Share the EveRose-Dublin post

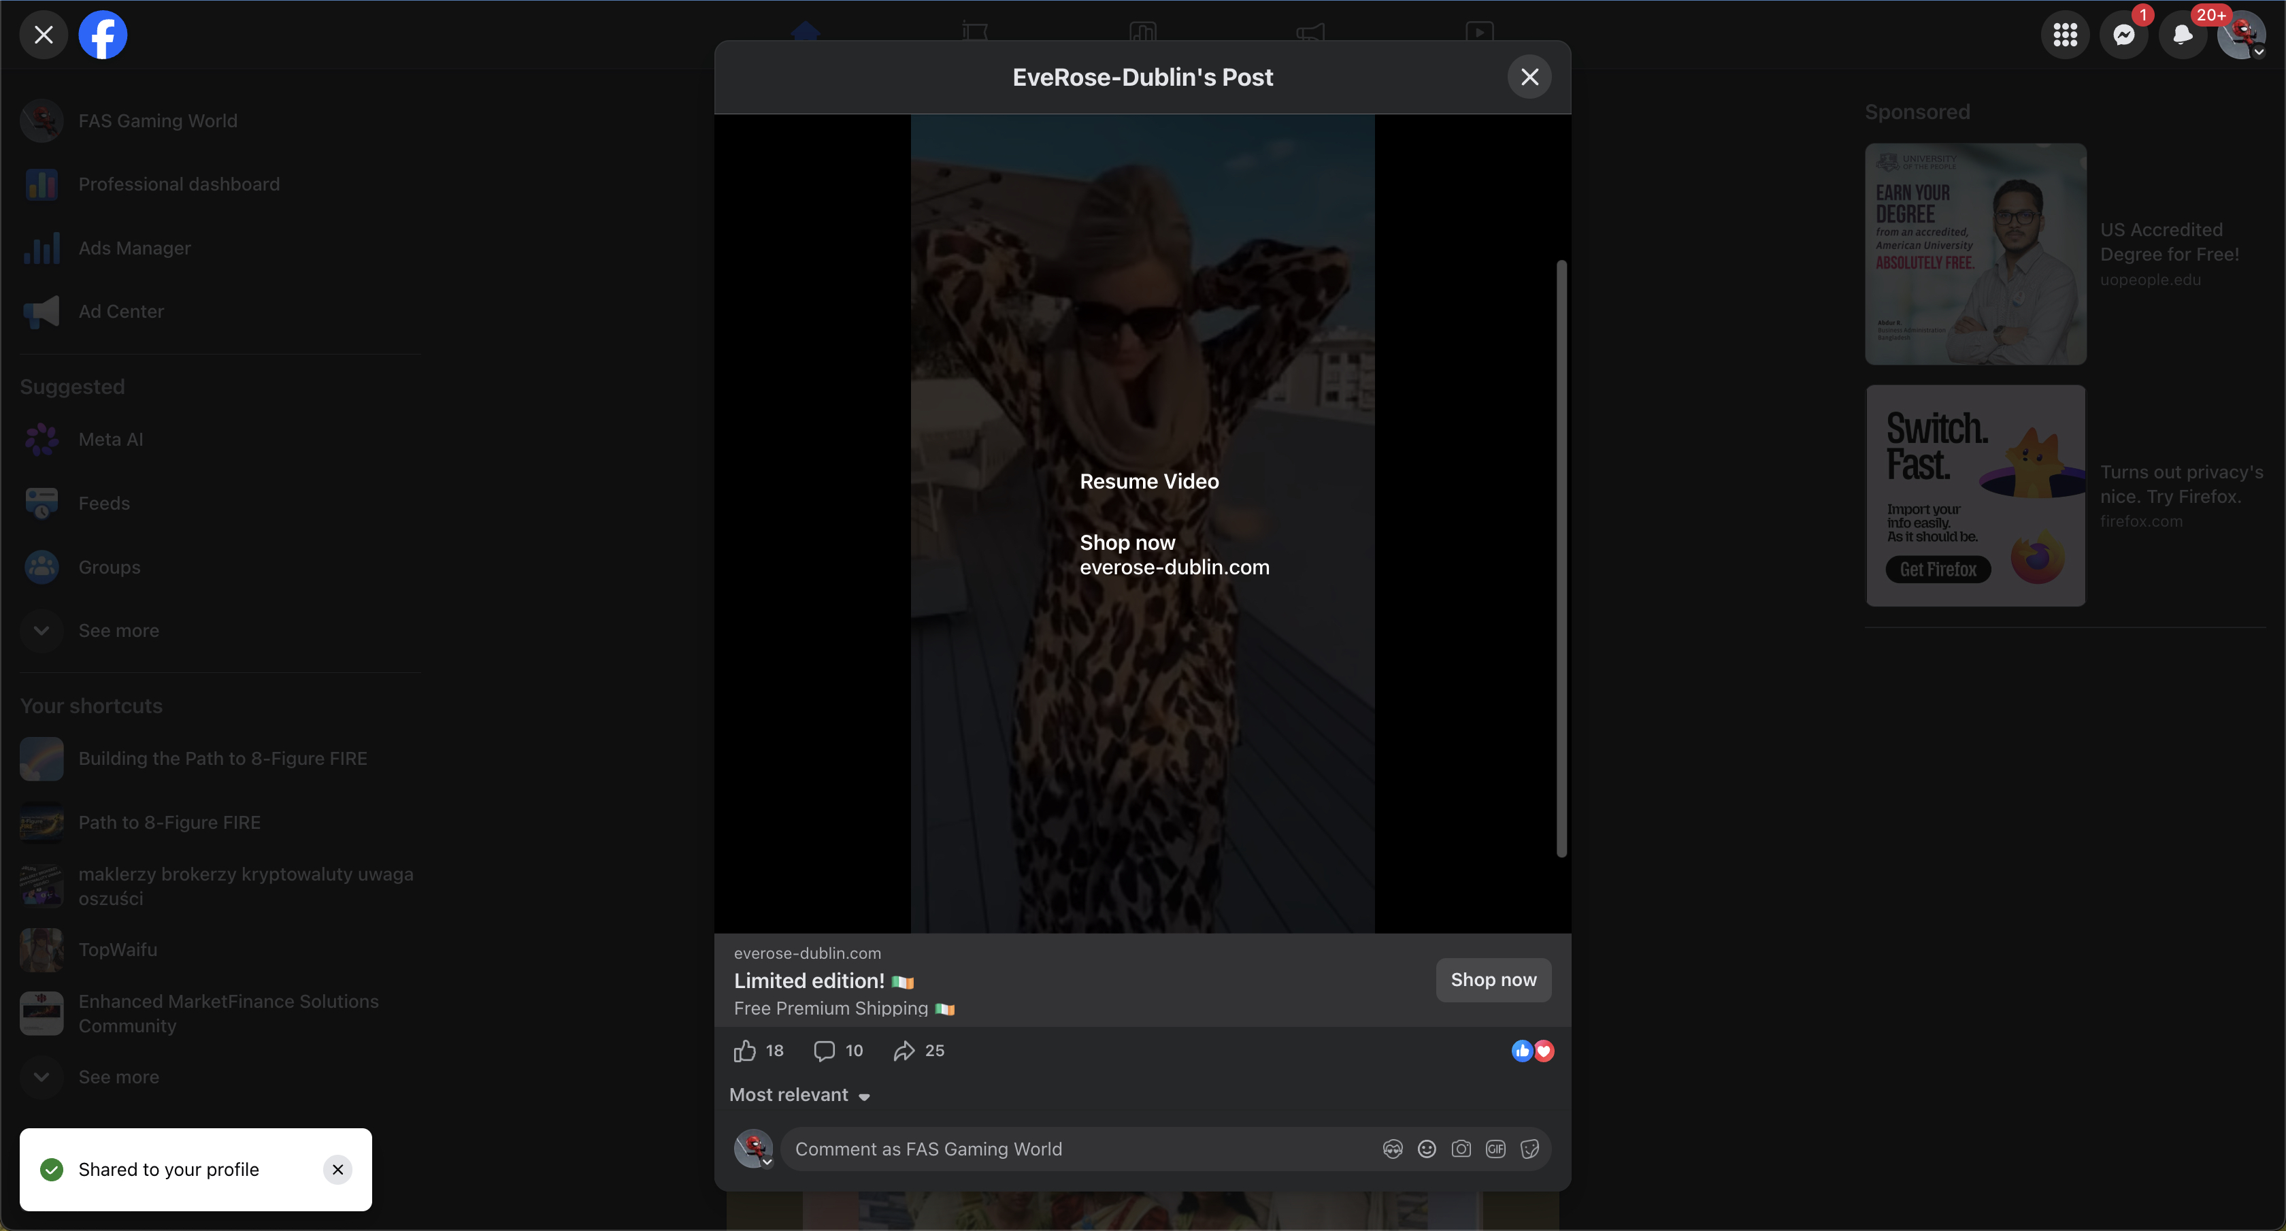(x=904, y=1051)
